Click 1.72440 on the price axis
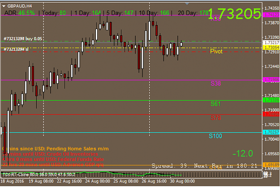The image size is (280, 187). pos(271,67)
